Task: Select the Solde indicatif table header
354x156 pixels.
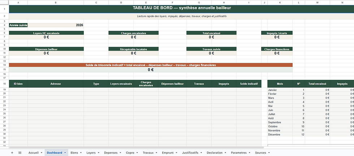Action: [249, 84]
